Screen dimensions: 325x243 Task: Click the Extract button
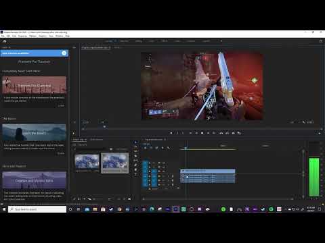tap(227, 133)
